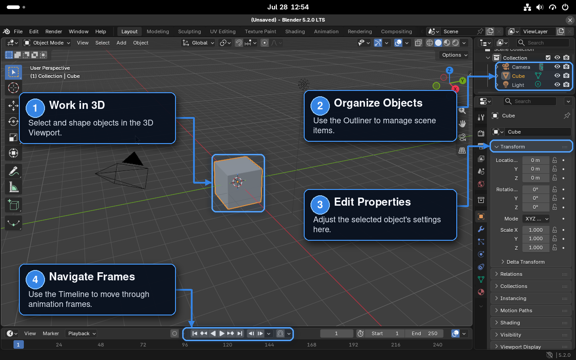Hide Cube in viewport via eye icon

click(557, 76)
